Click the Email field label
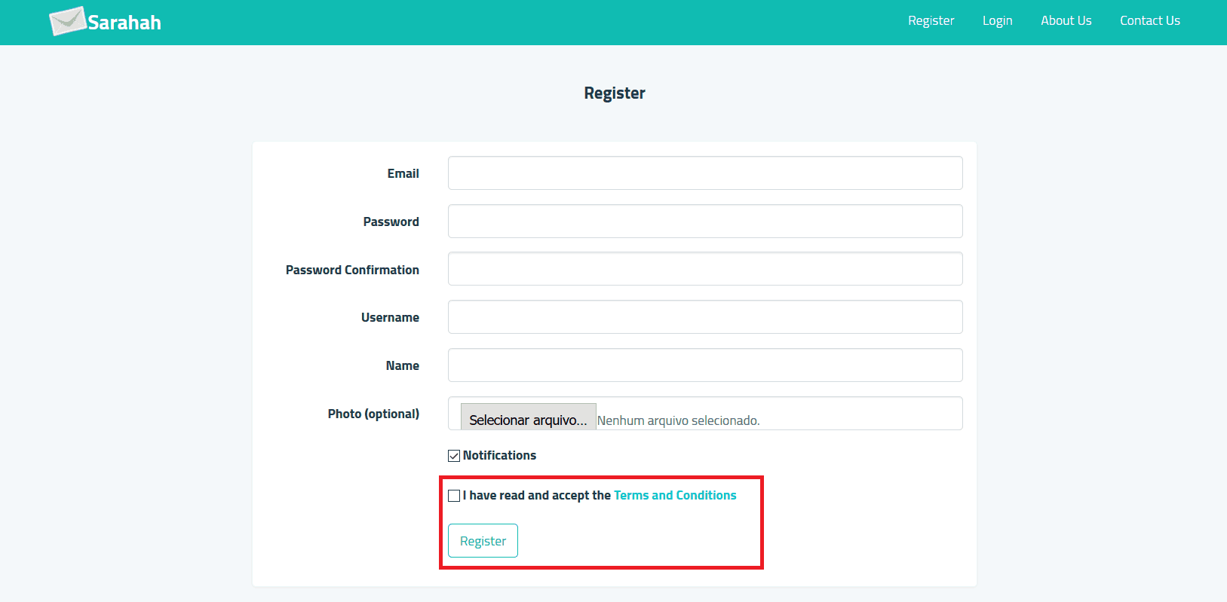The width and height of the screenshot is (1227, 602). pyautogui.click(x=403, y=174)
